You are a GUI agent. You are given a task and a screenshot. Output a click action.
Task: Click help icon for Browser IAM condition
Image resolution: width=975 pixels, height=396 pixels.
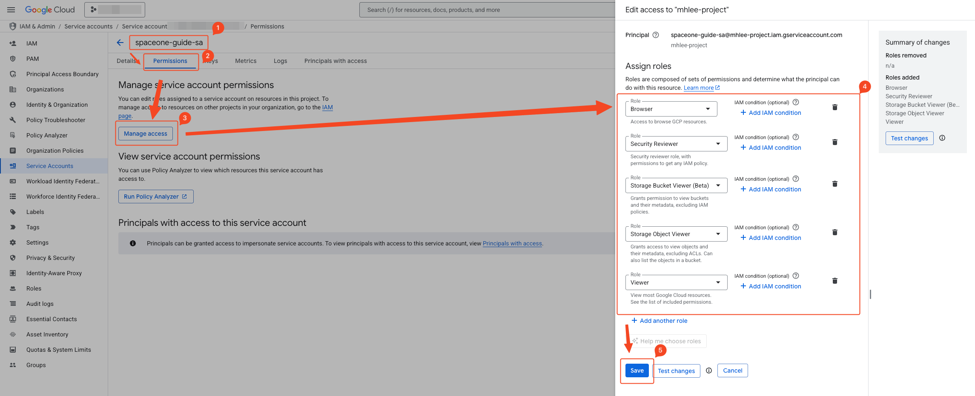click(796, 102)
